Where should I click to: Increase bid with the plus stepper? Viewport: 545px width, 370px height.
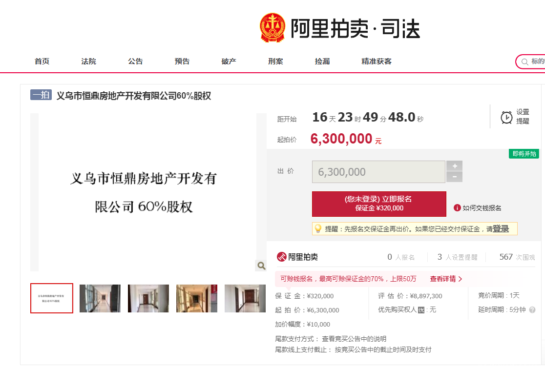click(454, 165)
